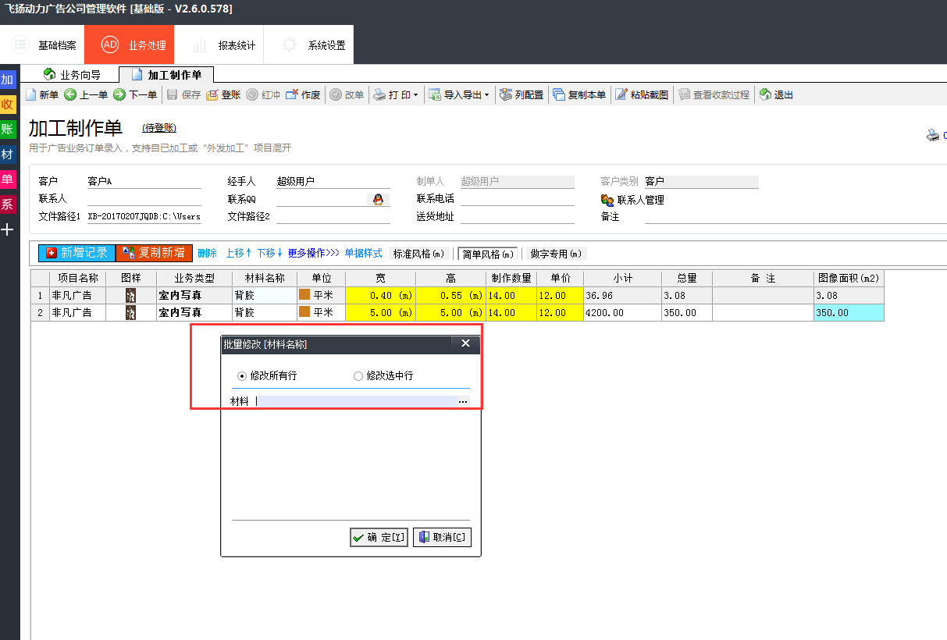Select 标准风格 layout style
The height and width of the screenshot is (640, 947).
click(419, 254)
